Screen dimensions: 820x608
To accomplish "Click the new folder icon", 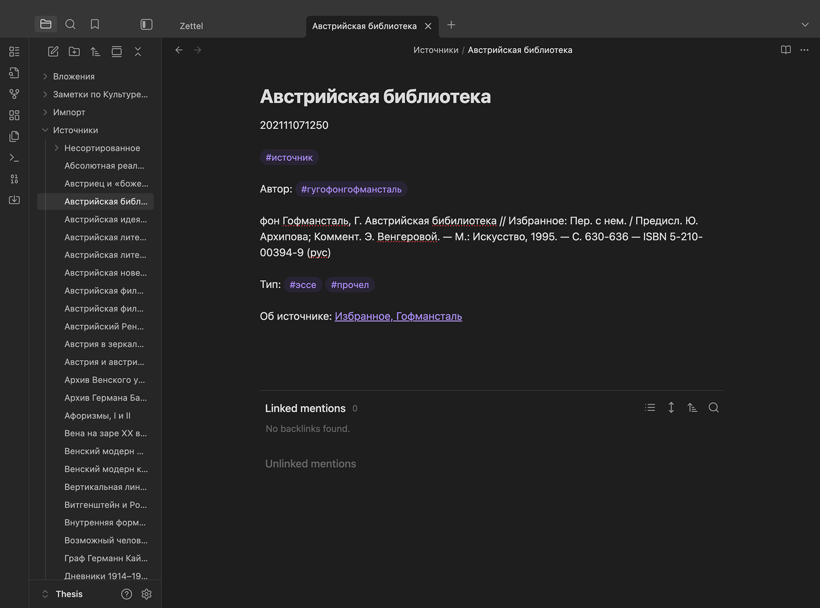I will pos(74,52).
